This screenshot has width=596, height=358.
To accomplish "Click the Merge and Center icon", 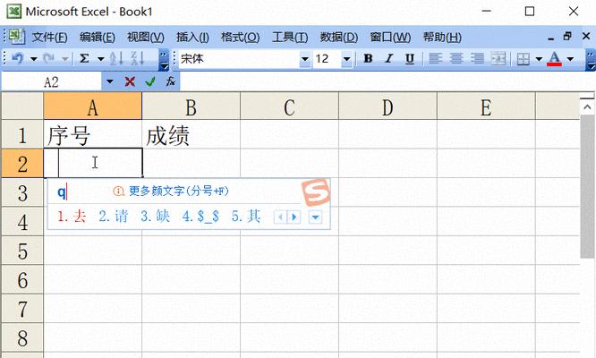I will pyautogui.click(x=498, y=58).
